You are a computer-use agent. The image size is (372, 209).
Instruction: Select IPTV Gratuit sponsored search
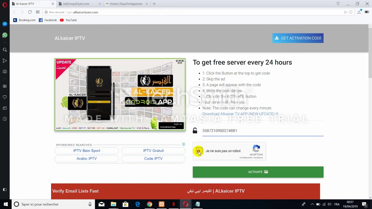153,151
